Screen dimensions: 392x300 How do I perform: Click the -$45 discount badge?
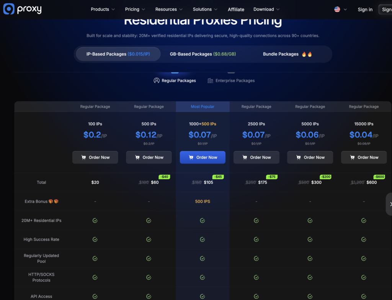tap(218, 177)
